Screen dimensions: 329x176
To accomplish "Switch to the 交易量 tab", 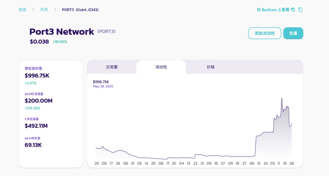I will tap(112, 67).
